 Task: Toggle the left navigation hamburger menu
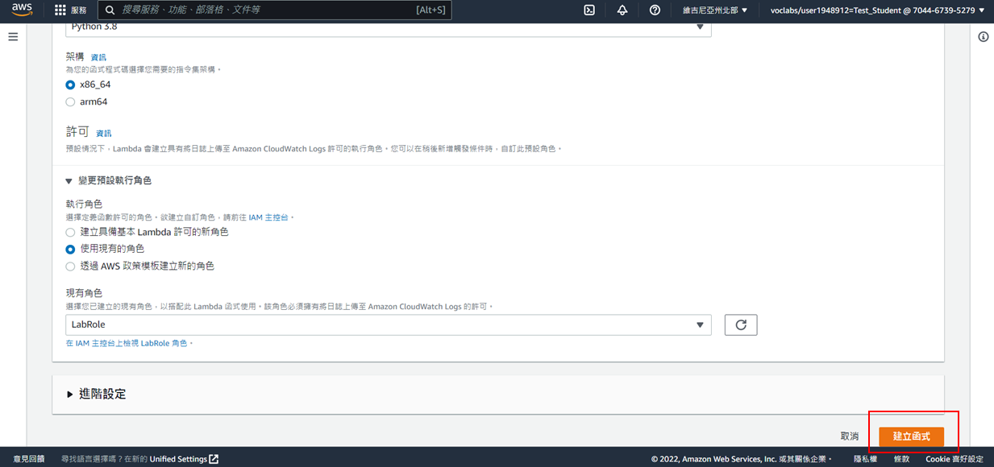(x=13, y=37)
